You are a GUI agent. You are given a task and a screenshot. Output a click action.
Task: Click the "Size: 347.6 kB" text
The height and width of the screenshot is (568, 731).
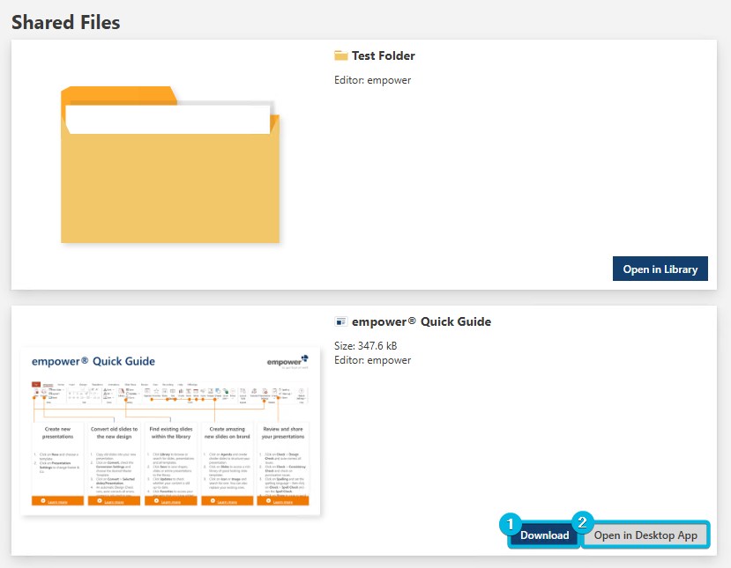click(365, 346)
